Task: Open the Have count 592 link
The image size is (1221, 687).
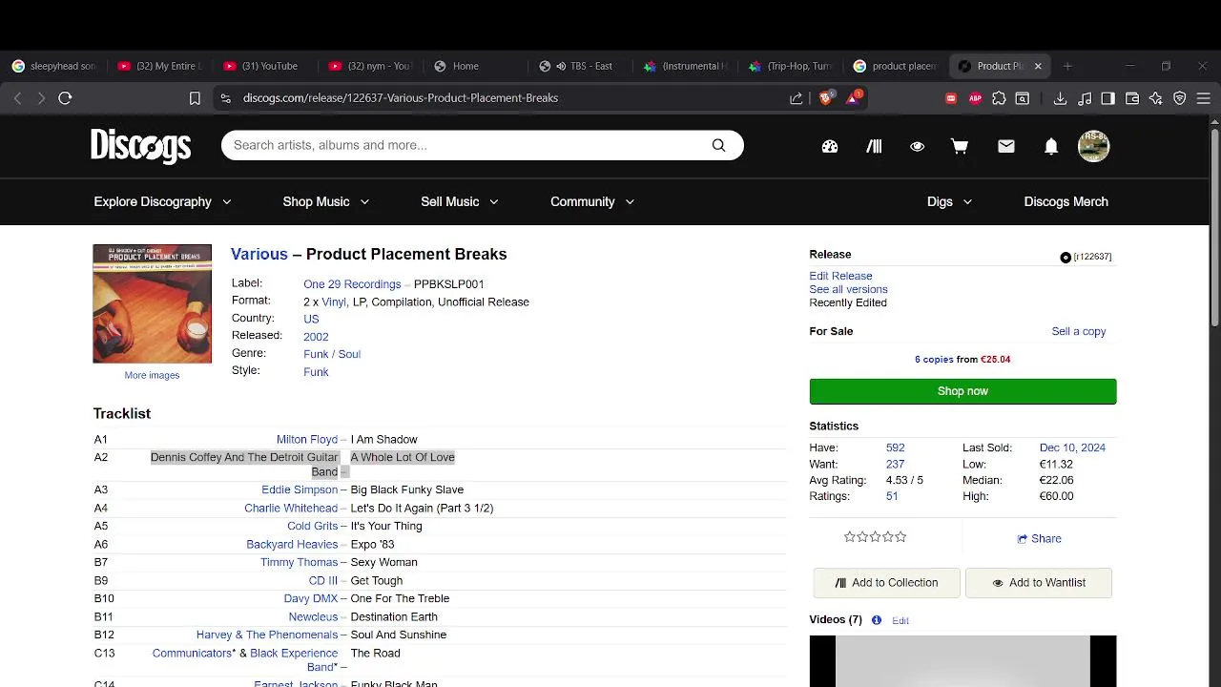Action: click(x=895, y=448)
